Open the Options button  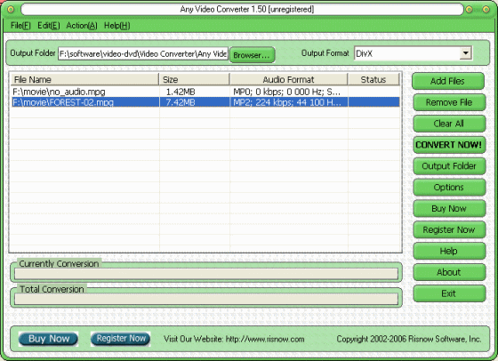coord(449,188)
